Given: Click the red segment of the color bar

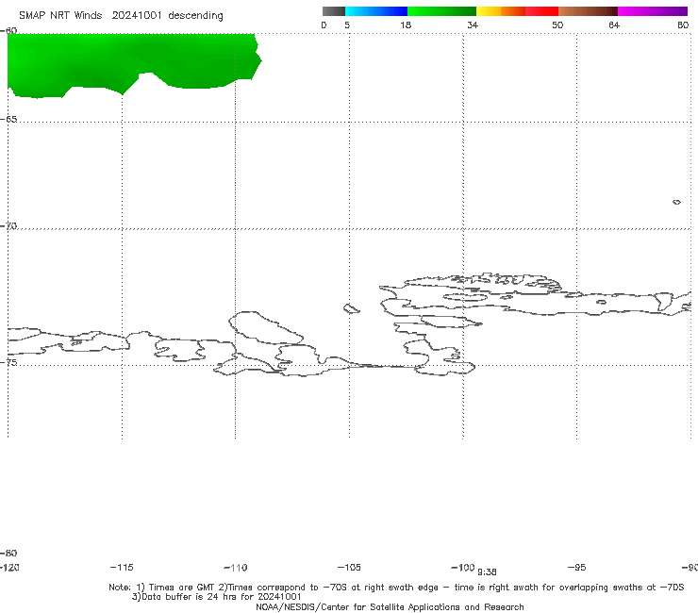Looking at the screenshot, I should tap(541, 11).
